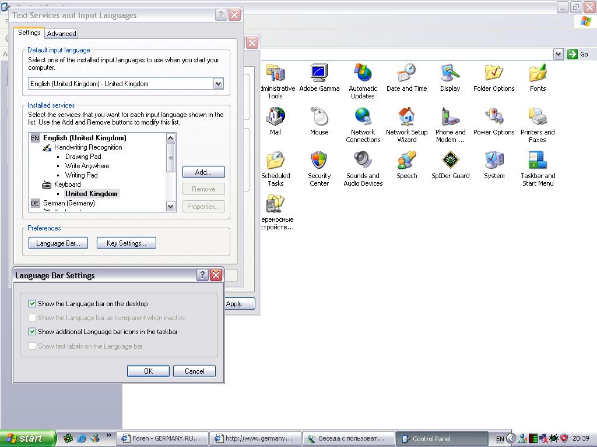Open the Folder Options icon
This screenshot has width=597, height=447.
(494, 74)
